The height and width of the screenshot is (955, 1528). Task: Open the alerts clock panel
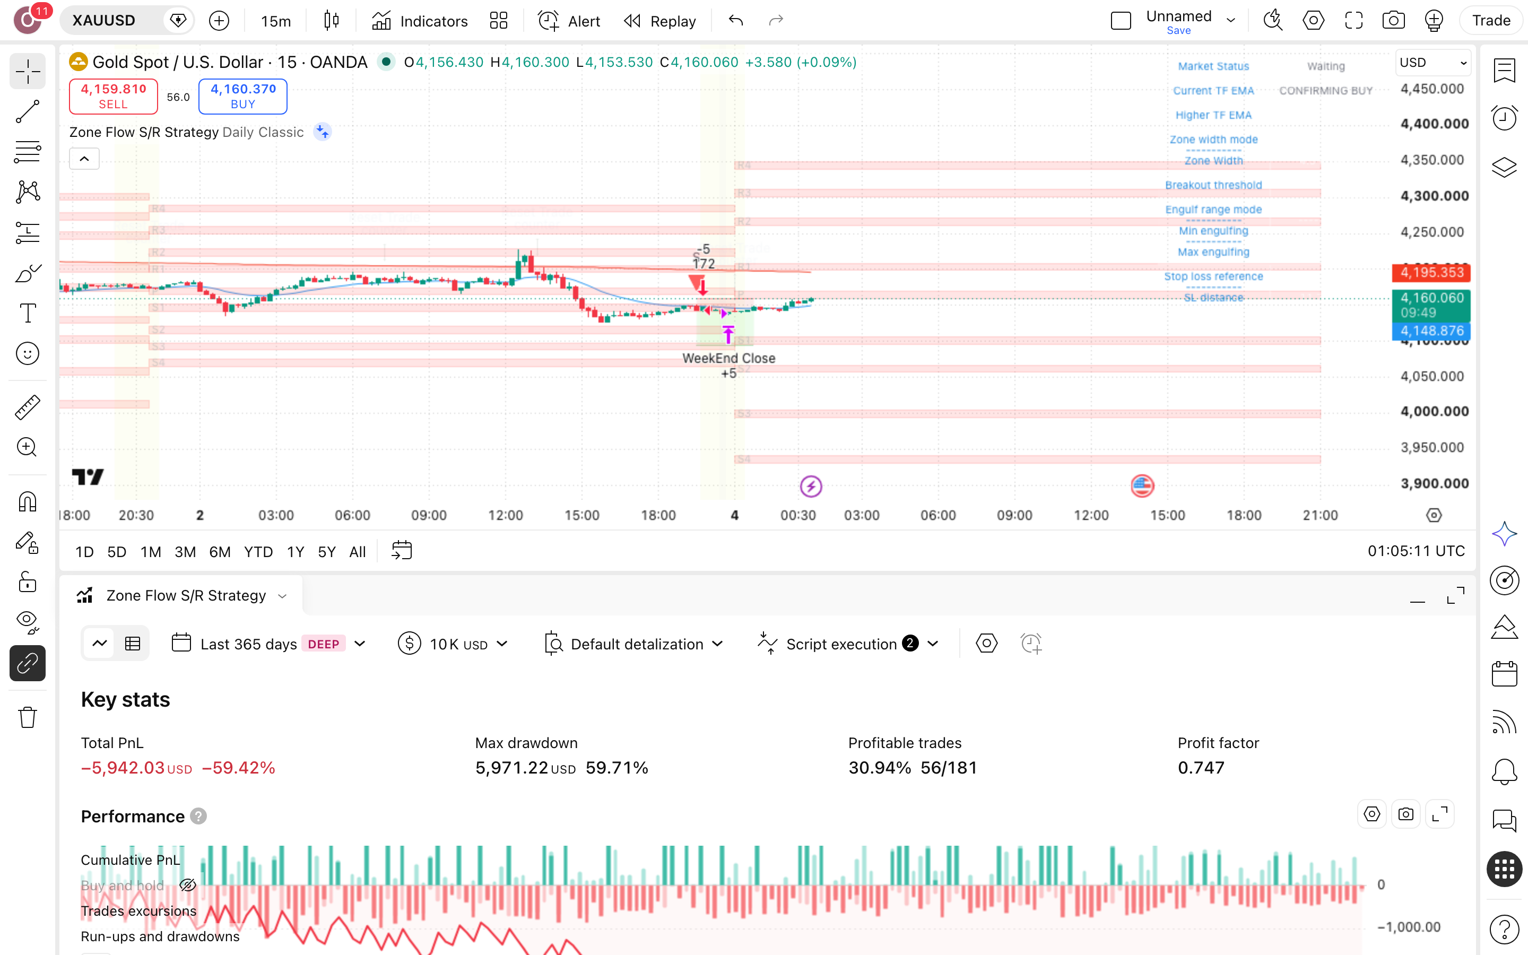pos(1505,117)
